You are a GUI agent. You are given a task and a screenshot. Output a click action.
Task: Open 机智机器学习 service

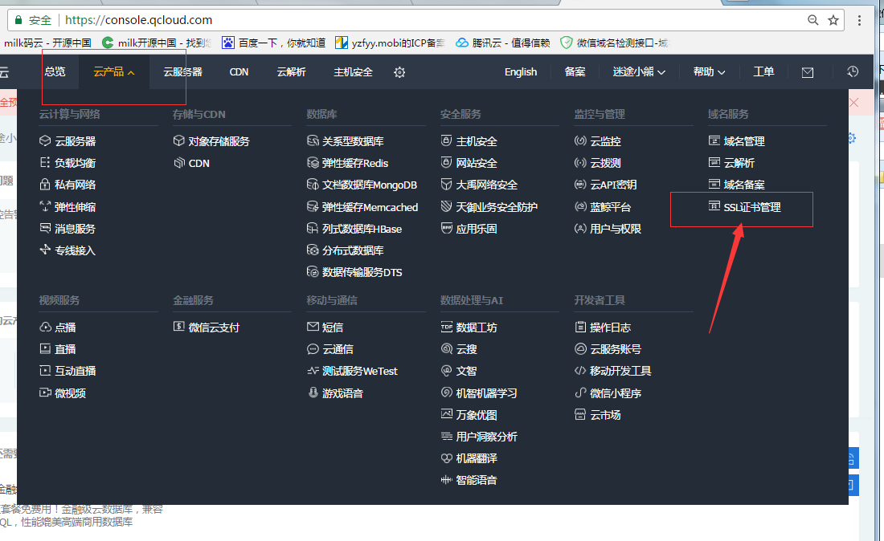[479, 393]
